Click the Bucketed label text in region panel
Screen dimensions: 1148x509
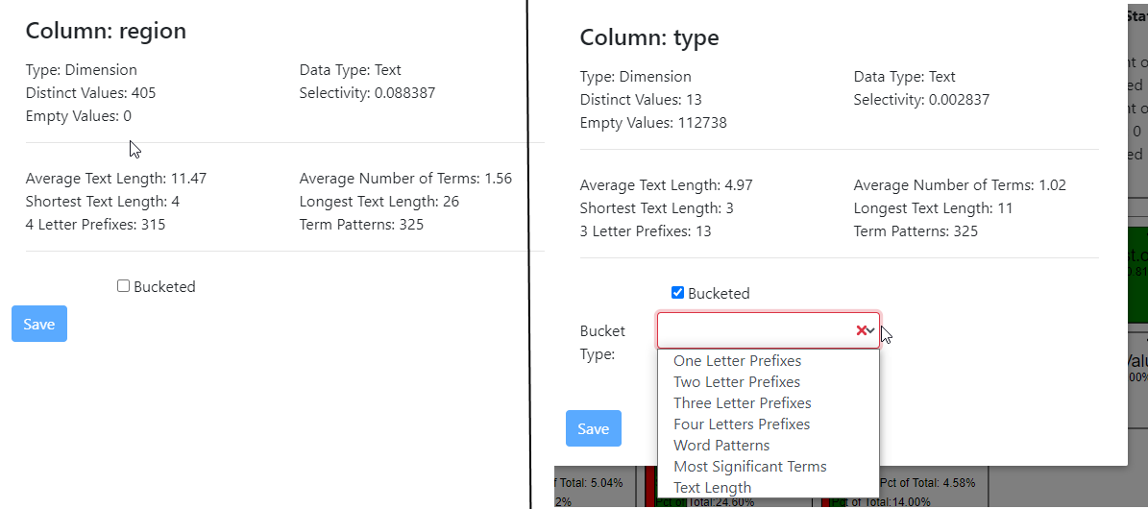pyautogui.click(x=164, y=286)
